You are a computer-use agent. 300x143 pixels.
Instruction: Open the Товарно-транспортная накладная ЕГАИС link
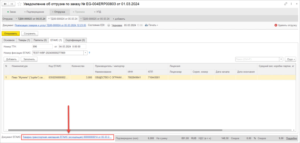[67, 137]
